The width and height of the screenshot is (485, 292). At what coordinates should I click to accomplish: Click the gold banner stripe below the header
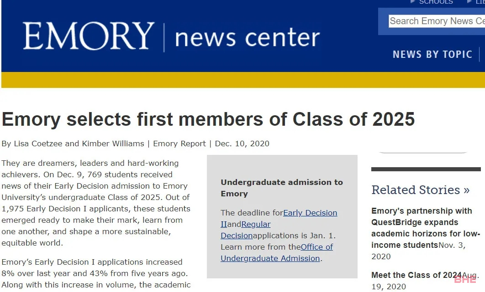pyautogui.click(x=243, y=80)
